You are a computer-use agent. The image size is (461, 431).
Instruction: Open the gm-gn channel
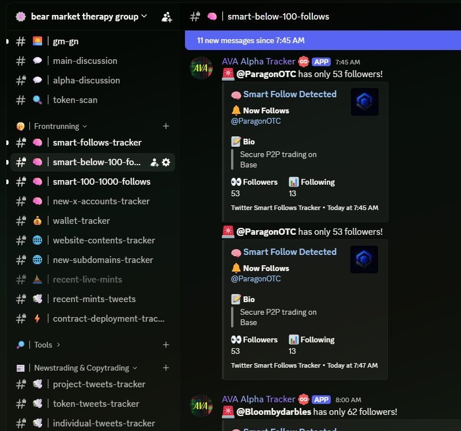pos(93,41)
